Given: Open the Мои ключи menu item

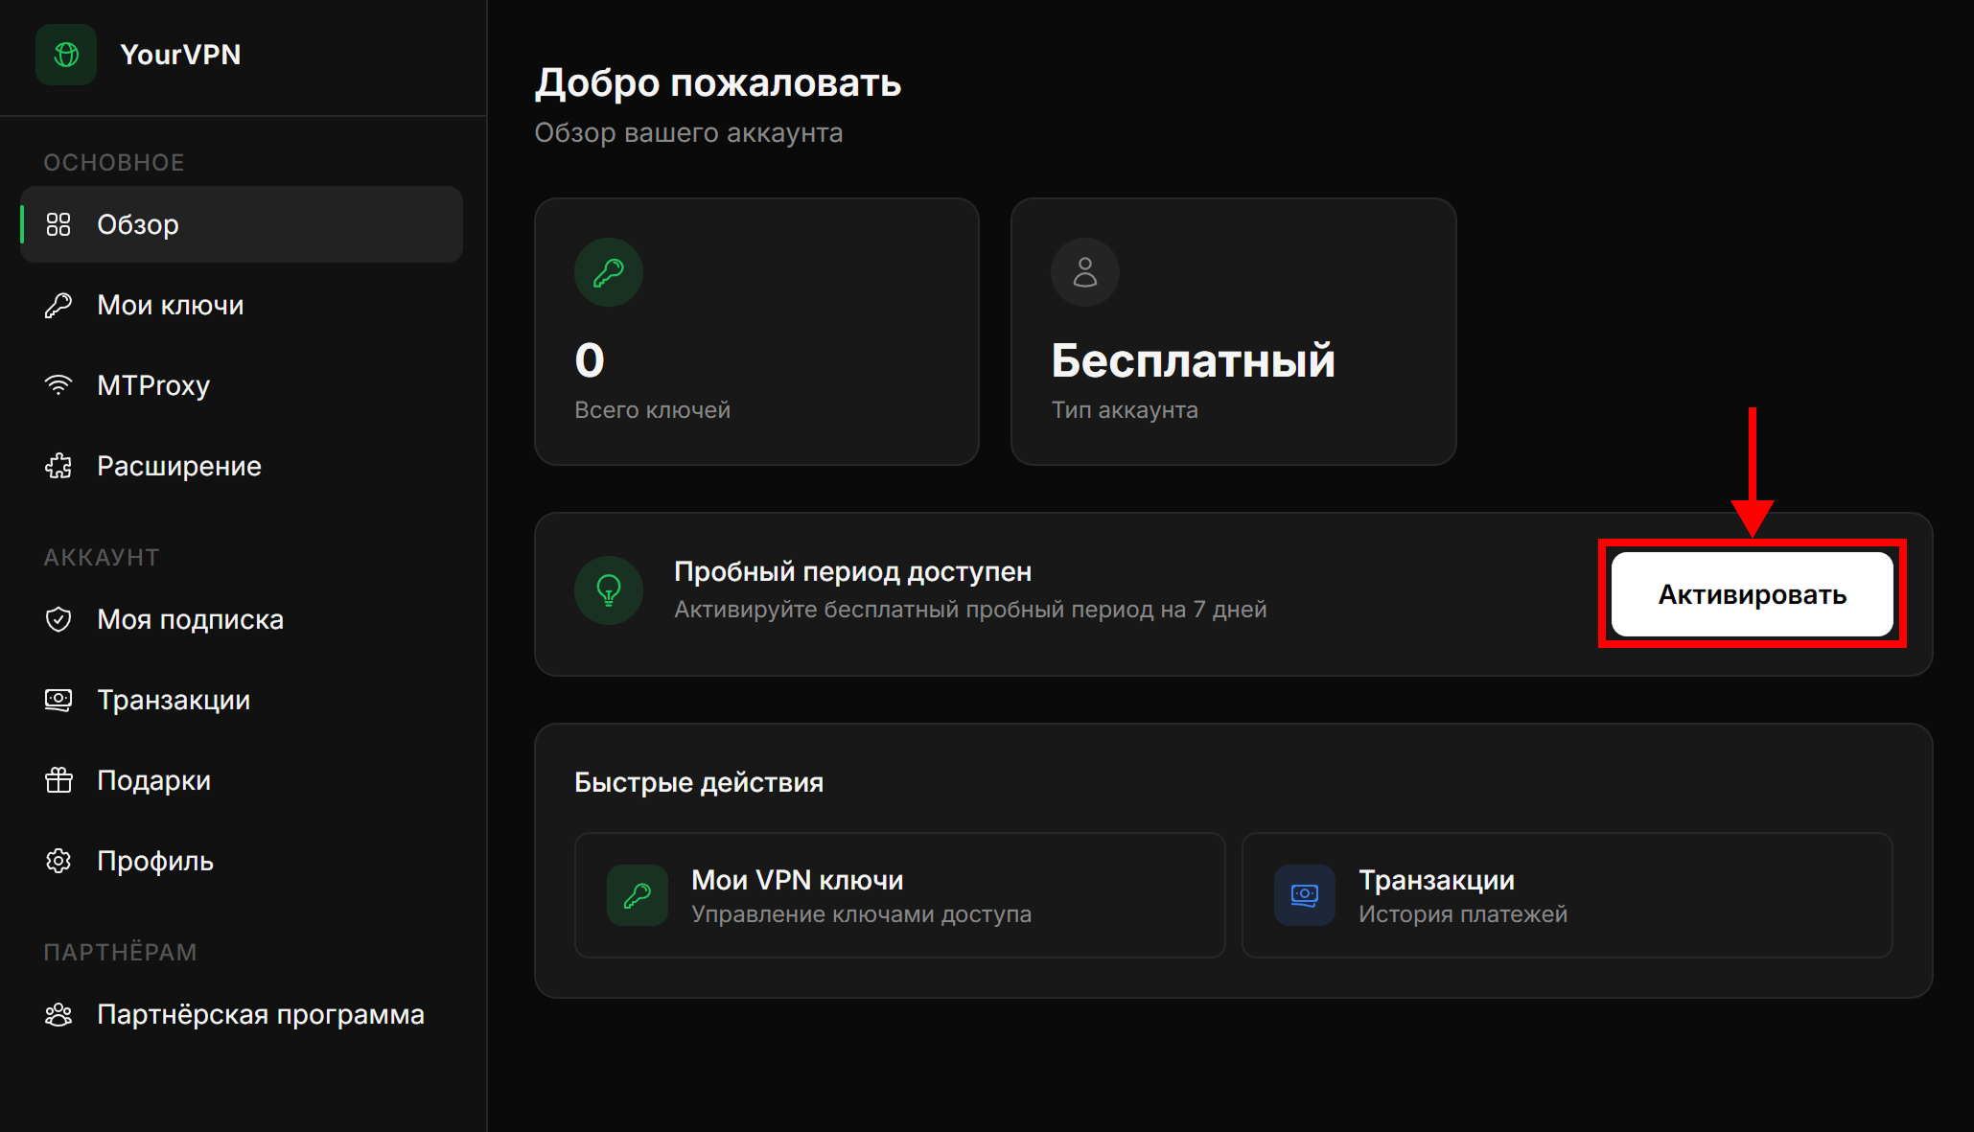Looking at the screenshot, I should (171, 305).
